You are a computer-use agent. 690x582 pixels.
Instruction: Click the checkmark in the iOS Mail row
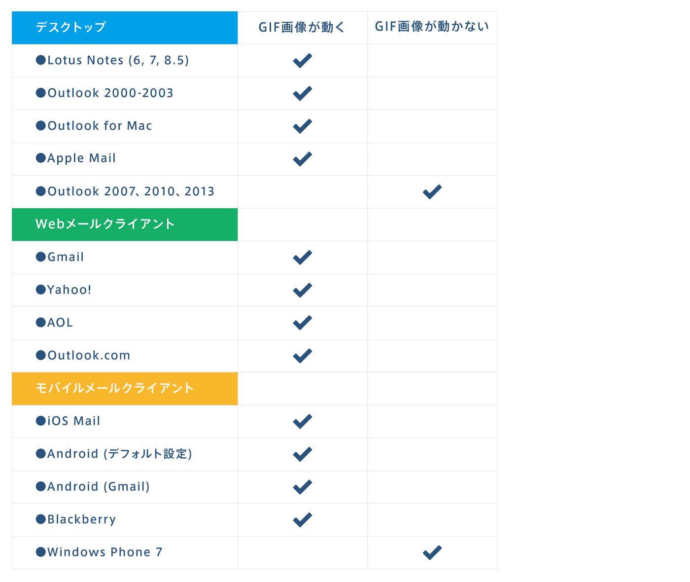point(302,421)
